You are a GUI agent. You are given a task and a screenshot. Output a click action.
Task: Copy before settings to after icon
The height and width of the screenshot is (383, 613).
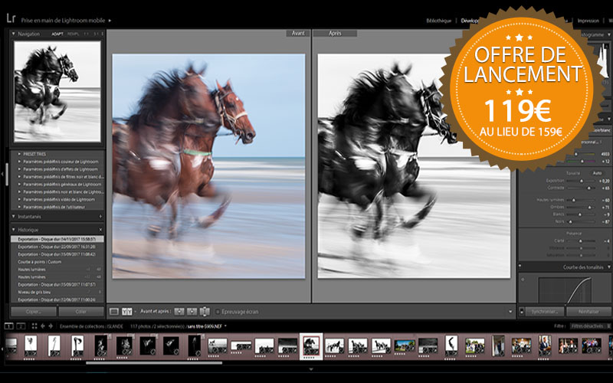[179, 312]
